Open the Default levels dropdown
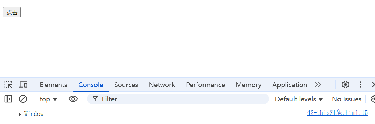Viewport: 375px width, 124px height. tap(299, 99)
